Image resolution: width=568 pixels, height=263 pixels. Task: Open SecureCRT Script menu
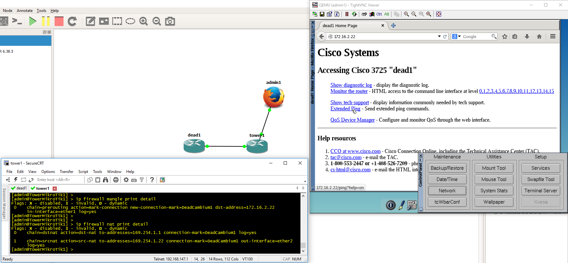83,172
